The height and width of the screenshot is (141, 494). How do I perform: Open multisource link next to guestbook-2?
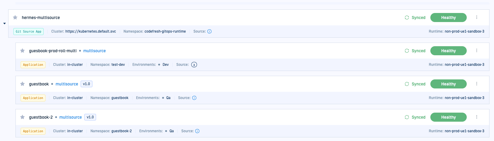pos(70,117)
